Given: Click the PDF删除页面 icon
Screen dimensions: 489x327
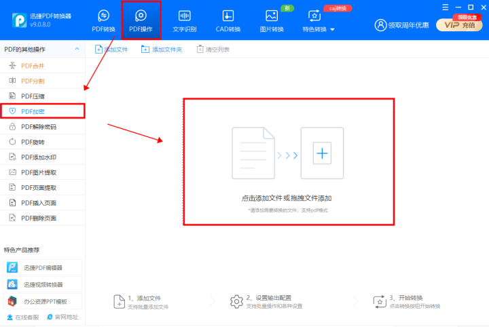Looking at the screenshot, I should (12, 218).
